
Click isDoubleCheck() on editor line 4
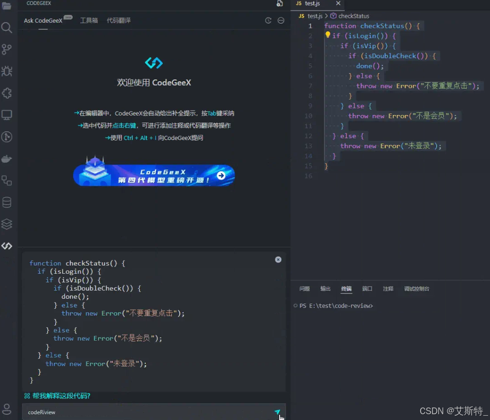point(394,56)
